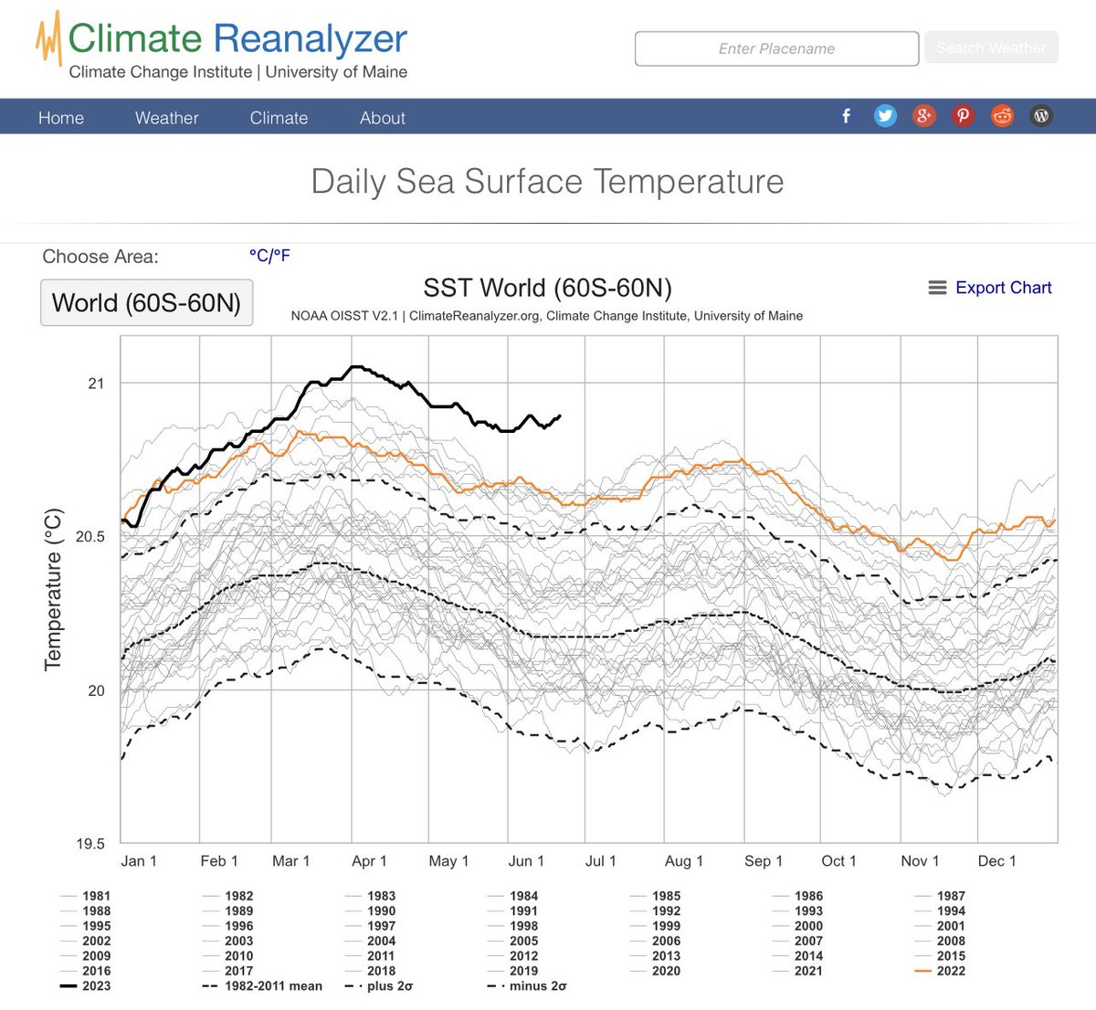Toggle the 2016 series in legend
The width and height of the screenshot is (1096, 1010).
pyautogui.click(x=85, y=971)
